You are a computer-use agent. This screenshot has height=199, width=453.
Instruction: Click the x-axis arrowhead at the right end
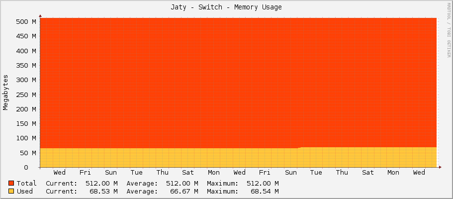coord(440,167)
